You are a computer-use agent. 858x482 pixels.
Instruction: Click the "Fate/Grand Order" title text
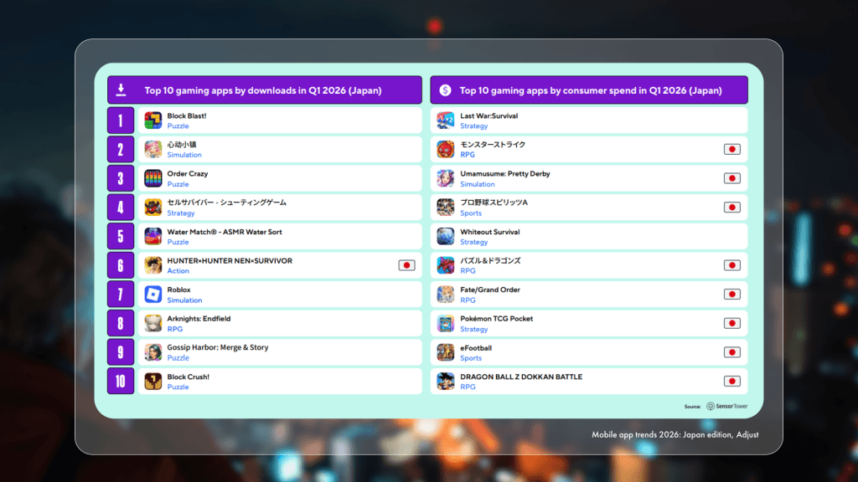490,290
